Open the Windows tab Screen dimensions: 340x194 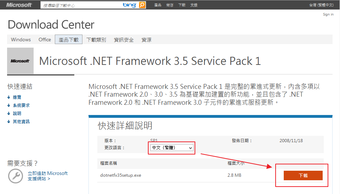coord(21,40)
